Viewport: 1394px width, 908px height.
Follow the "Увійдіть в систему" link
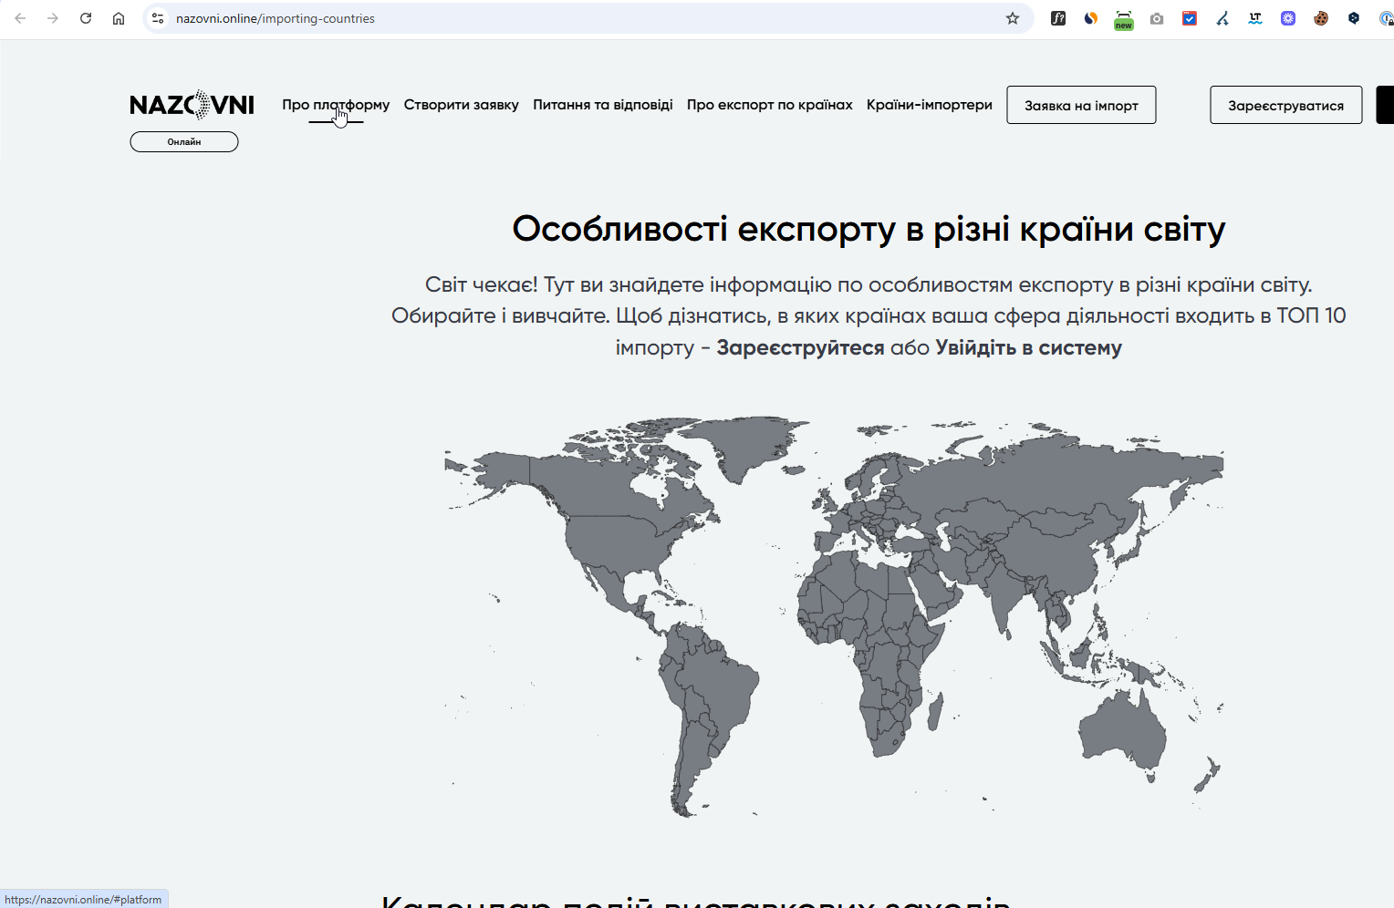[1028, 347]
